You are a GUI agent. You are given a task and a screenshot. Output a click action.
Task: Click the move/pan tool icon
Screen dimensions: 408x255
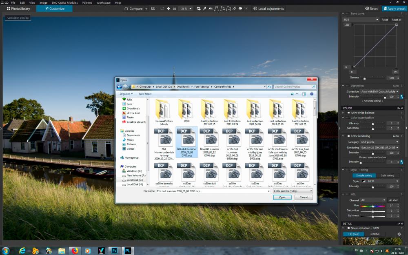(169, 9)
